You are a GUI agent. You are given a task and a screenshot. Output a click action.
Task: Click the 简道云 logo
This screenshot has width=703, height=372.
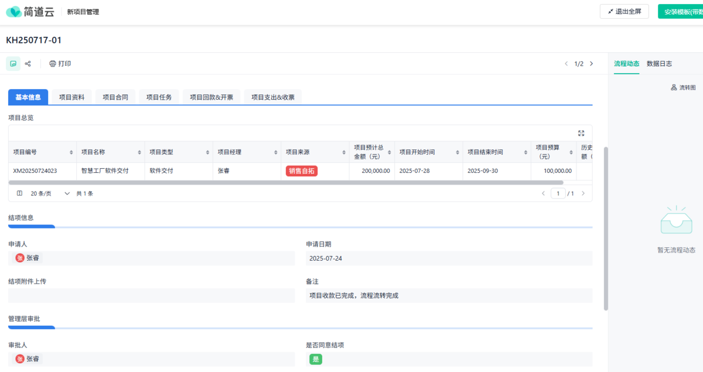[30, 12]
